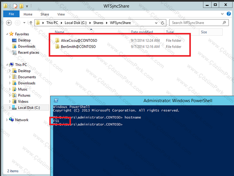Sort by the Name column header
Viewport: 234px width, 176px height.
pyautogui.click(x=60, y=32)
